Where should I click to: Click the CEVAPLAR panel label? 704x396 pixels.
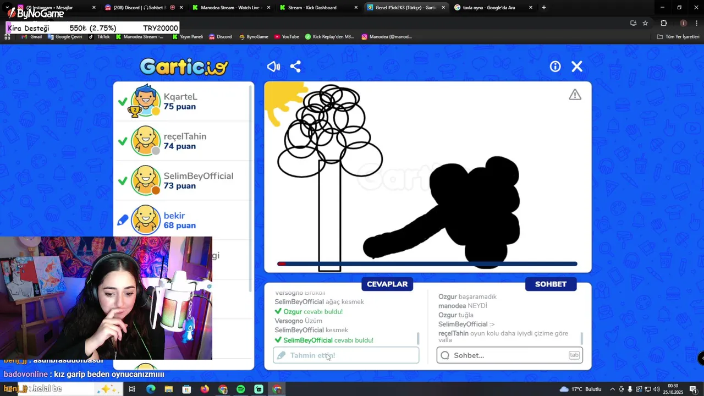(387, 284)
